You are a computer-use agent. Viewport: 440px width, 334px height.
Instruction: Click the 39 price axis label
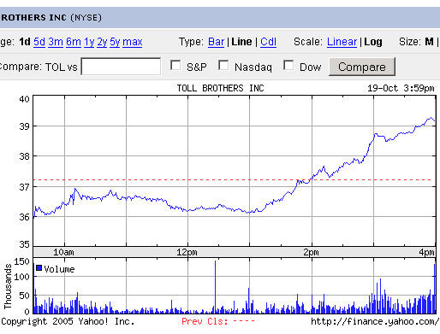click(24, 126)
